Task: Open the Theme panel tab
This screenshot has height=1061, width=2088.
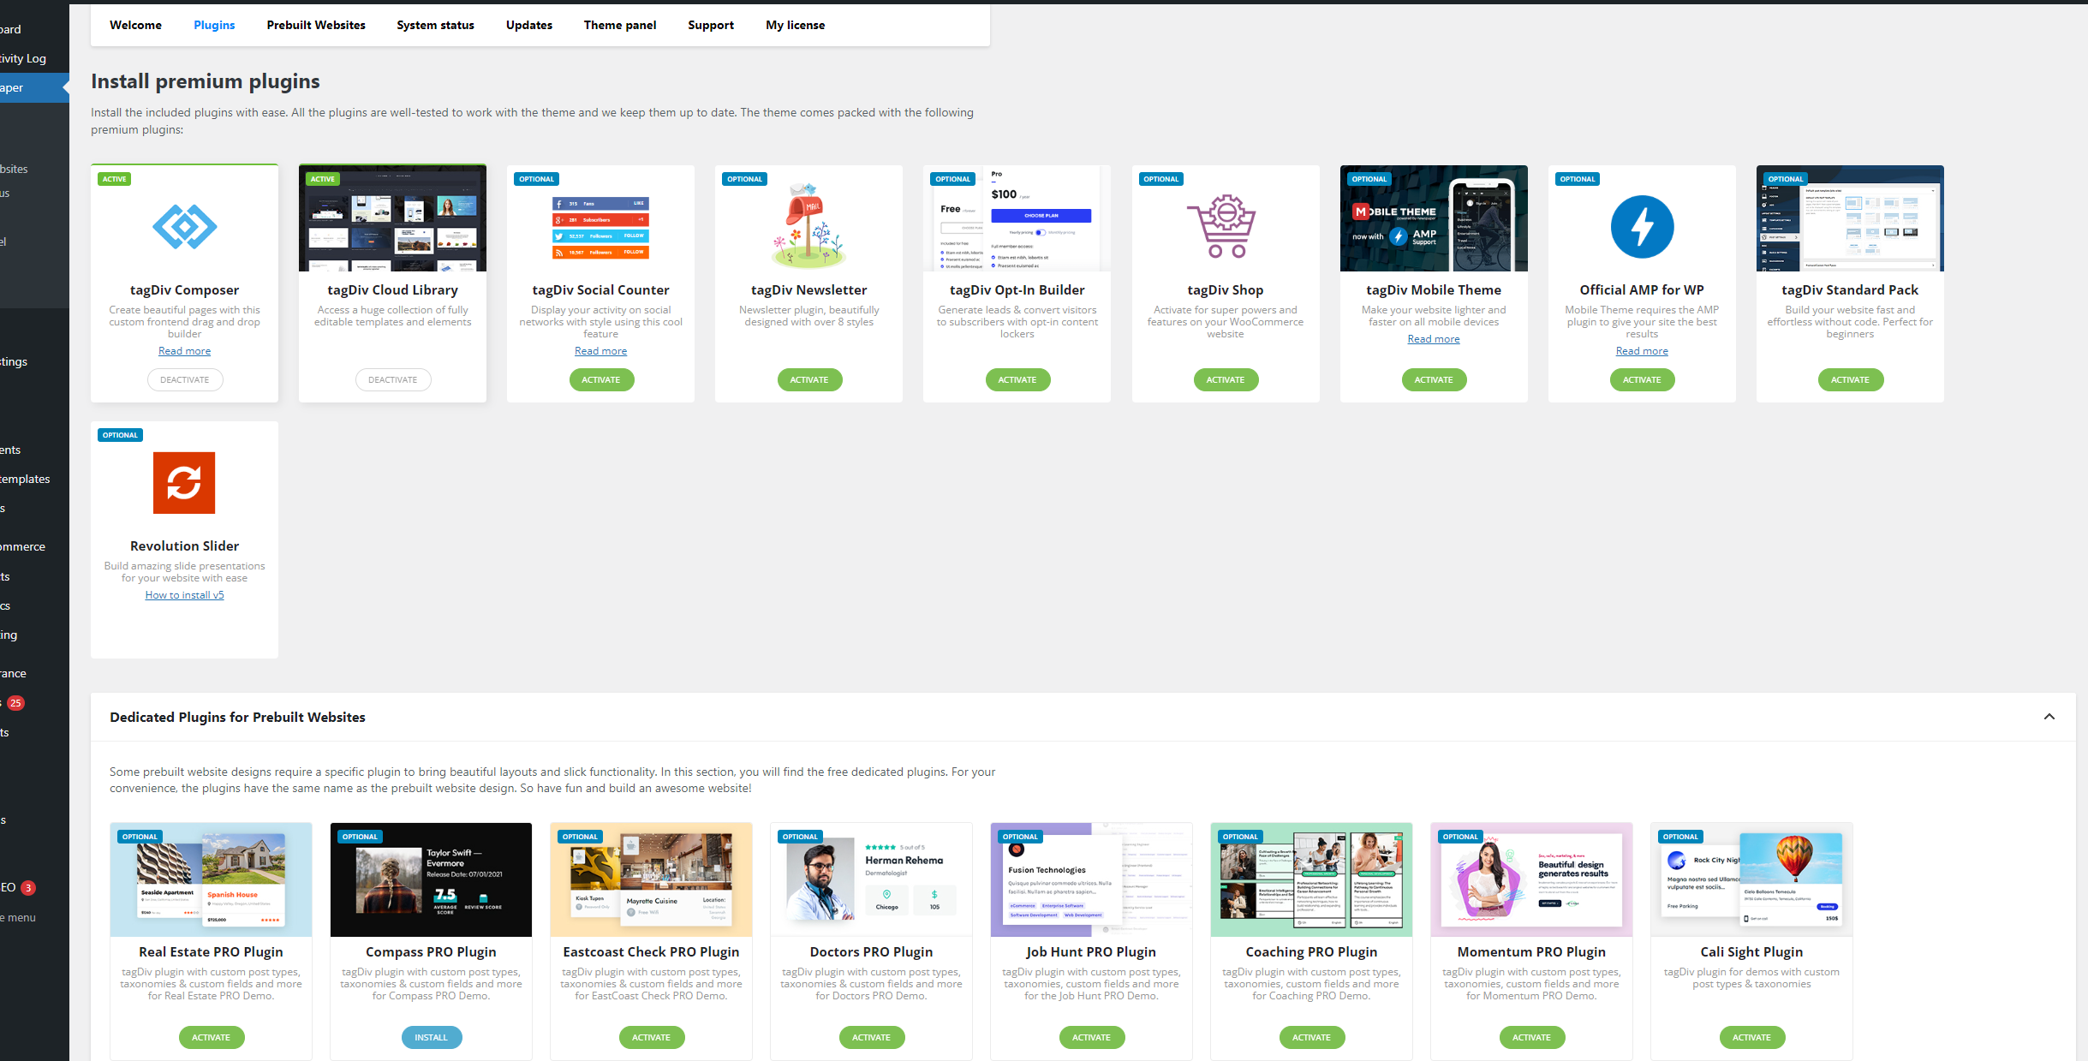Action: click(x=620, y=25)
